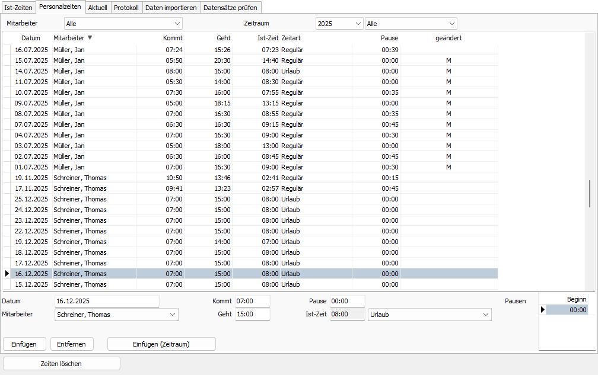This screenshot has height=375, width=598.
Task: Click the vertical scrollbar thumb of the table
Action: (589, 194)
